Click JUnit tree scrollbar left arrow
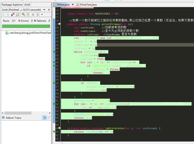Viewport: 194px width, 144px height. coord(3,113)
